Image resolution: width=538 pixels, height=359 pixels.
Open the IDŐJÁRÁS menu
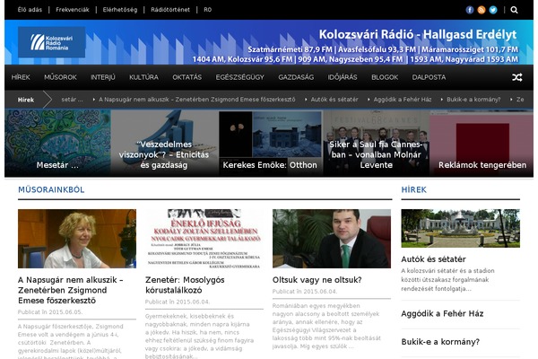(x=343, y=77)
